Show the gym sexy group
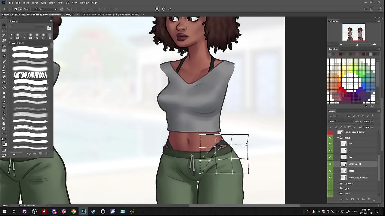This screenshot has width=385, height=216. [330, 184]
